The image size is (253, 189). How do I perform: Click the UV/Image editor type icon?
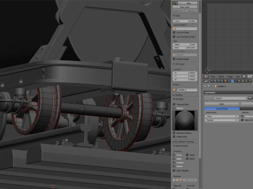[x=206, y=77]
